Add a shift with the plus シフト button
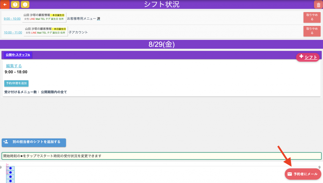 tap(308, 57)
